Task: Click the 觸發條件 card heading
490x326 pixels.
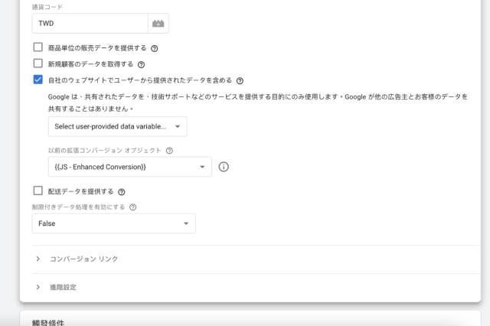Action: point(48,323)
